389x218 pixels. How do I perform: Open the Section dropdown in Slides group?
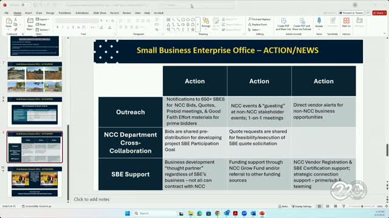(43, 30)
